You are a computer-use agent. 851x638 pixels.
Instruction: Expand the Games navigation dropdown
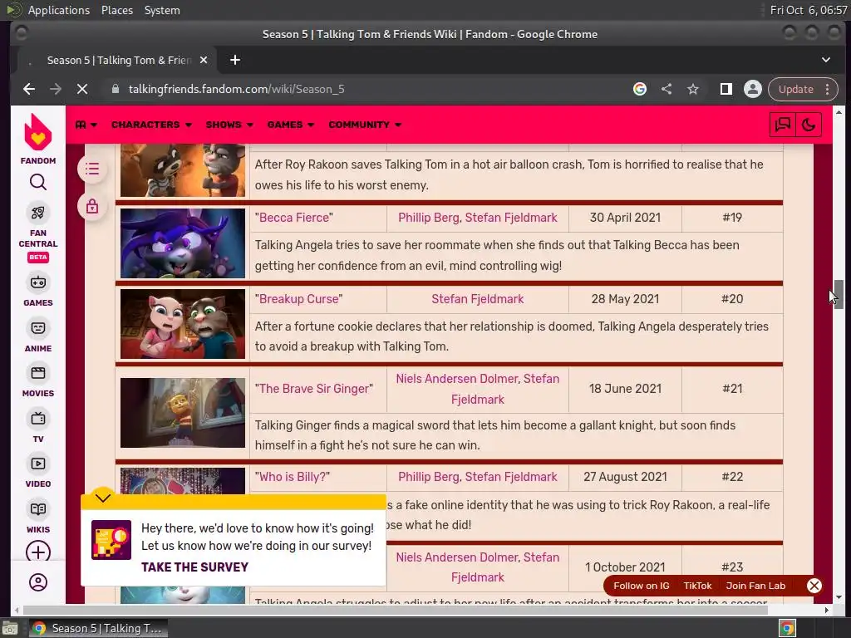[291, 125]
